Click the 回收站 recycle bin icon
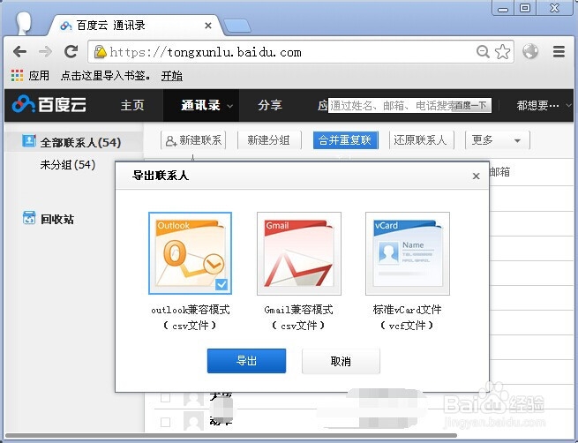 29,218
